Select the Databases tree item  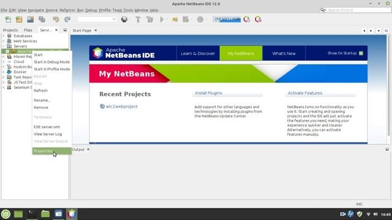point(23,35)
